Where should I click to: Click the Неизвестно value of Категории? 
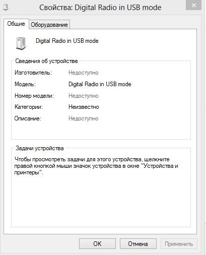[84, 107]
